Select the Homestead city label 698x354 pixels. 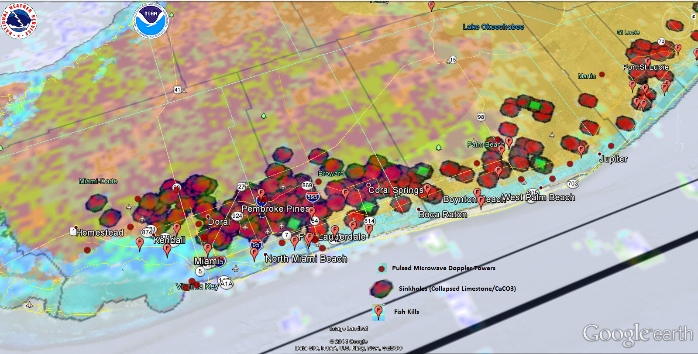point(100,233)
